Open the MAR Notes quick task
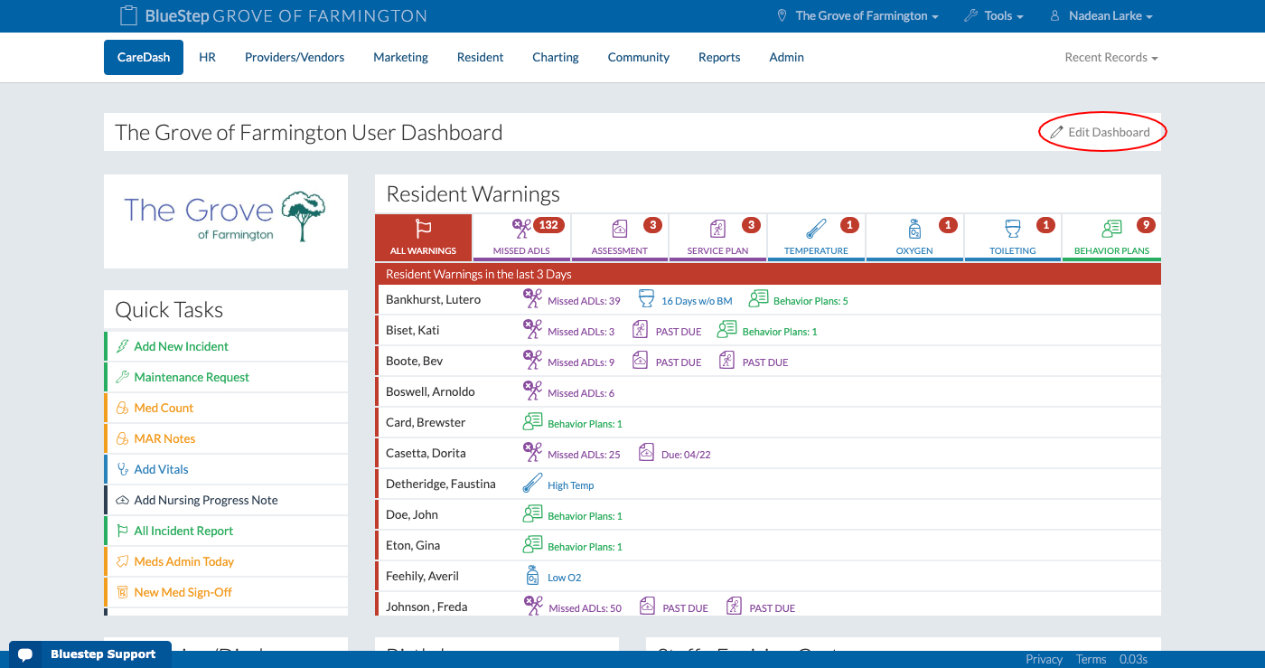 click(226, 438)
